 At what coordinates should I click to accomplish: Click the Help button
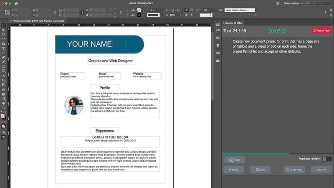[235, 160]
